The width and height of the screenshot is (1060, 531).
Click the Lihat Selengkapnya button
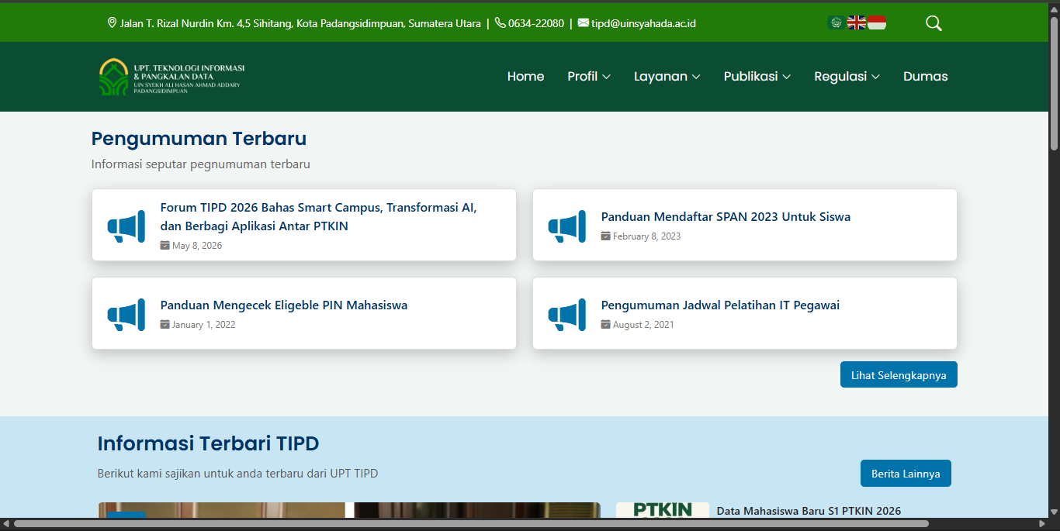[x=899, y=374]
